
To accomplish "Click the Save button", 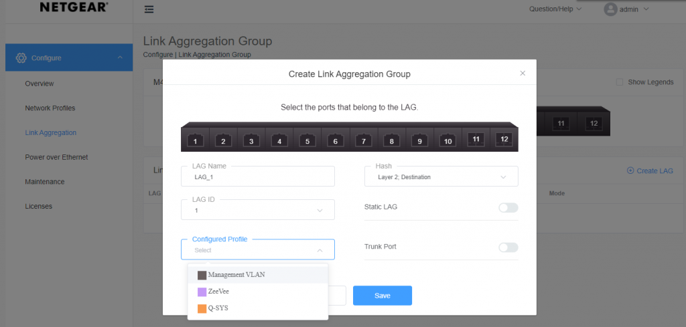I will click(382, 296).
